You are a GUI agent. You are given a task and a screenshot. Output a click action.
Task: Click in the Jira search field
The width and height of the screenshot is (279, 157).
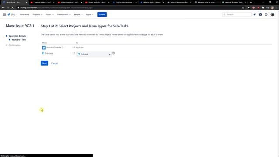tap(237, 14)
